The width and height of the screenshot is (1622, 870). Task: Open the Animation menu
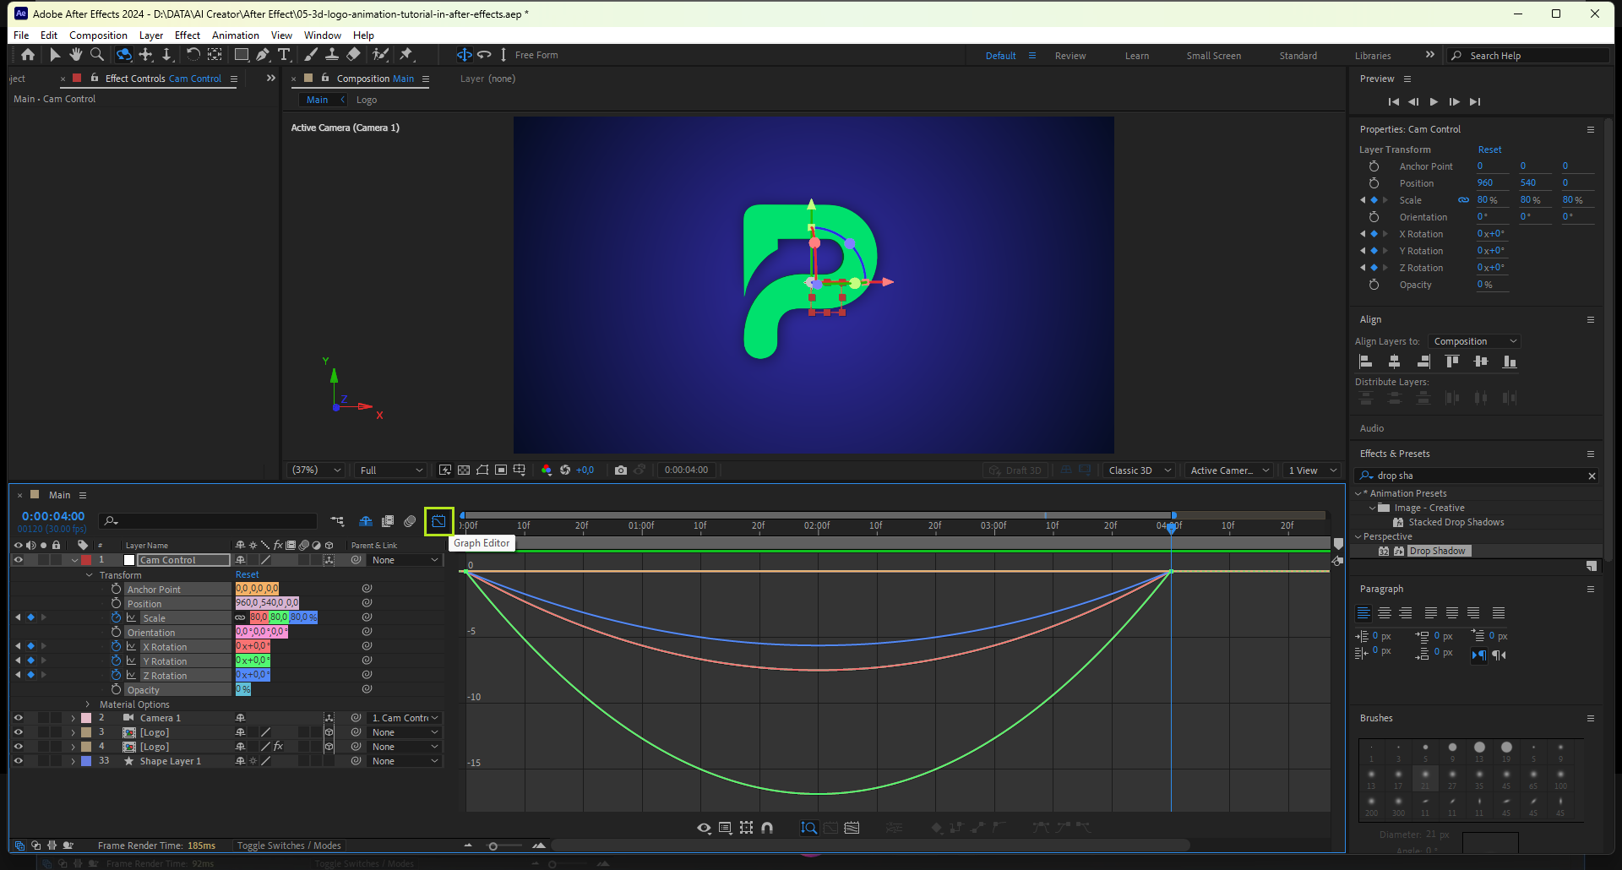coord(235,35)
